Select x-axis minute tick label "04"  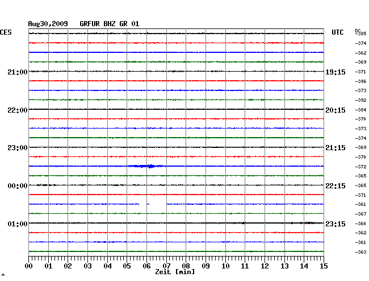click(107, 266)
